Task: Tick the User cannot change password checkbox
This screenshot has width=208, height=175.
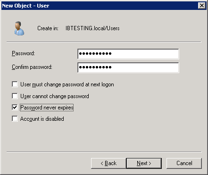Action: (x=15, y=96)
